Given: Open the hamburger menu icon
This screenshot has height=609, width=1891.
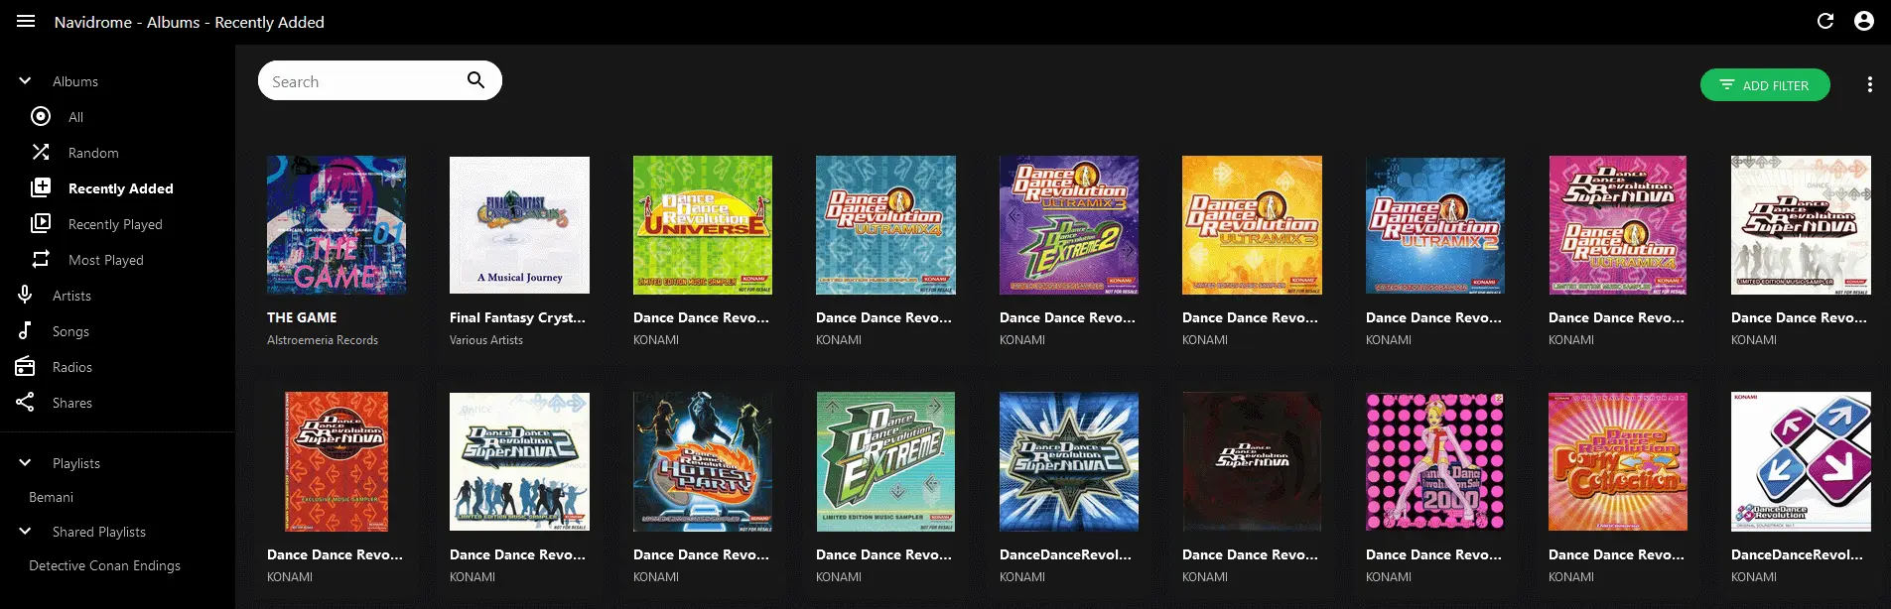Looking at the screenshot, I should pos(26,21).
